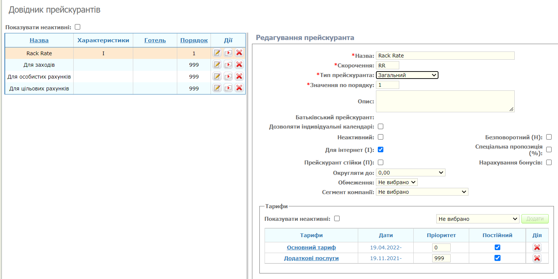Viewport: 558px width, 279px height.
Task: Click the Скорочення input field
Action: pyautogui.click(x=387, y=66)
